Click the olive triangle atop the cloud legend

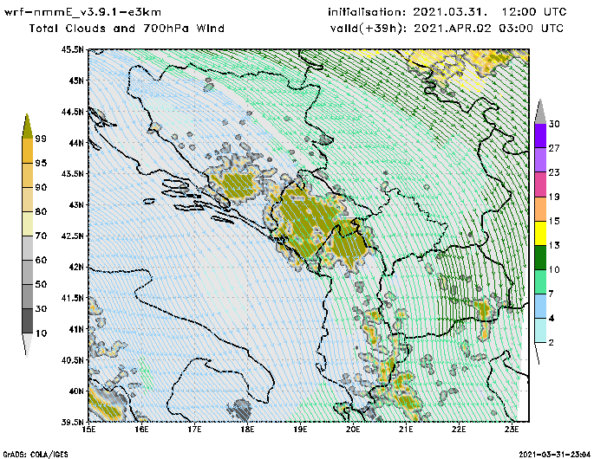pos(27,126)
